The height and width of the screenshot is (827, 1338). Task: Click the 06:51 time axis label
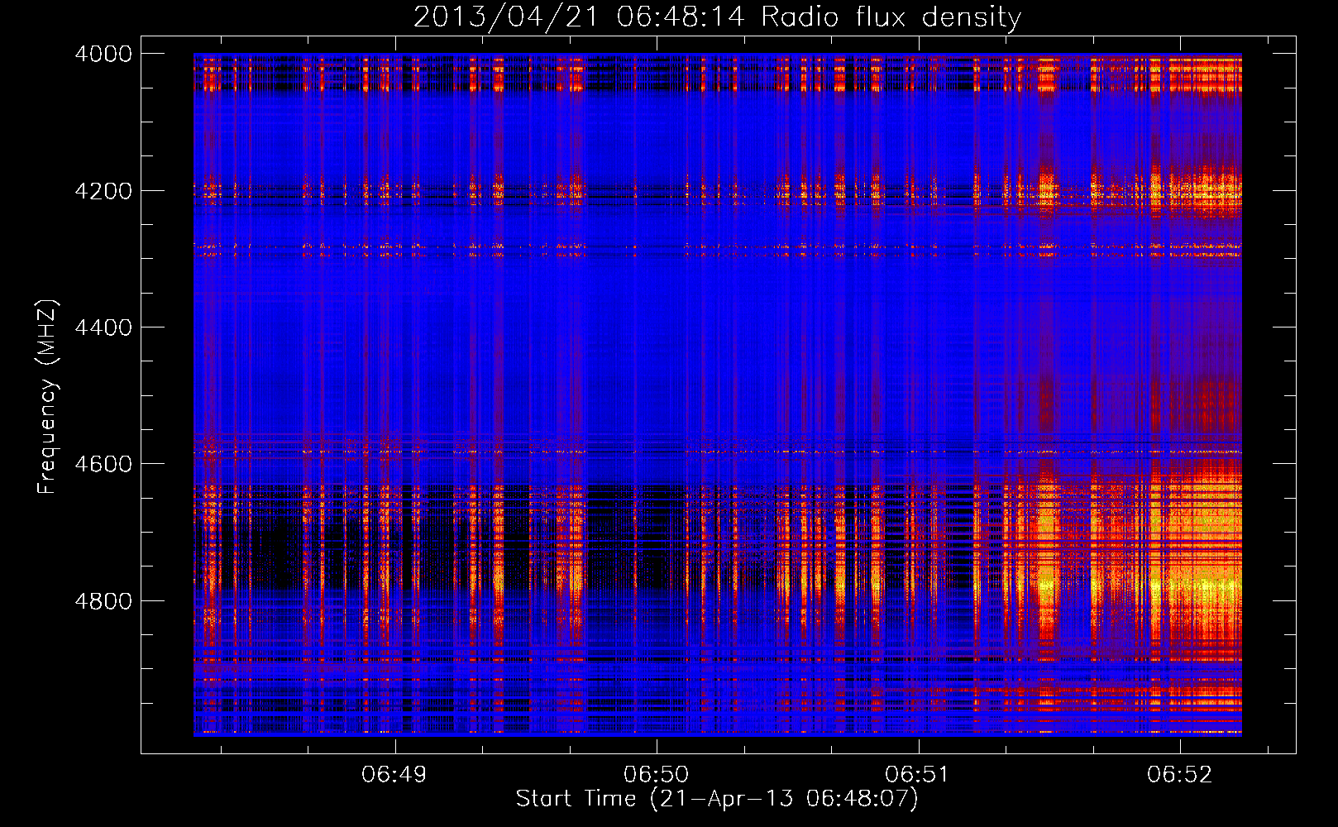[x=917, y=774]
